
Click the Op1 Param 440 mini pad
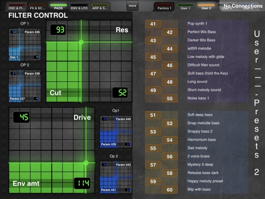(116, 131)
